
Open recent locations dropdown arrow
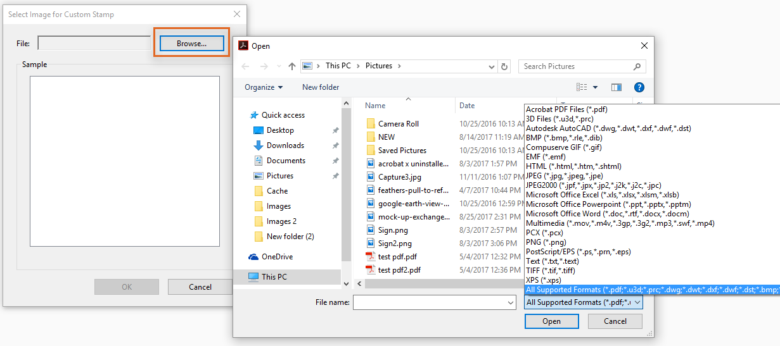pos(279,67)
